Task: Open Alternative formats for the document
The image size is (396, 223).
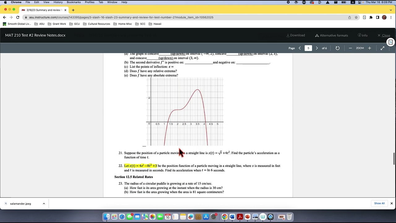Action: point(331,35)
